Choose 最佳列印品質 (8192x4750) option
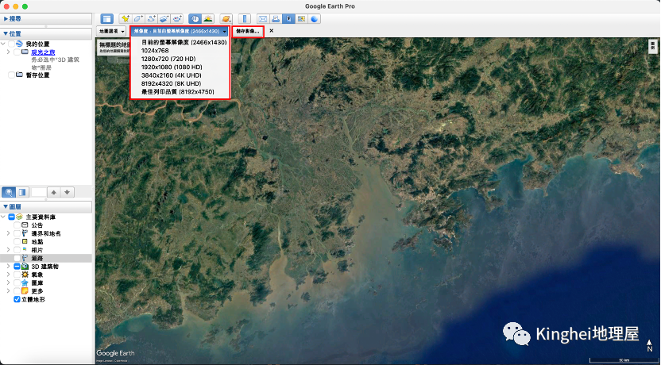The width and height of the screenshot is (661, 365). 177,92
